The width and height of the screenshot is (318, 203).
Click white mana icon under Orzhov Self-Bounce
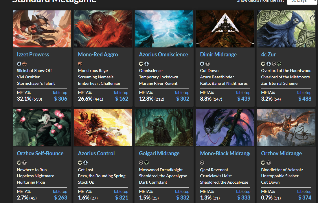(19, 163)
